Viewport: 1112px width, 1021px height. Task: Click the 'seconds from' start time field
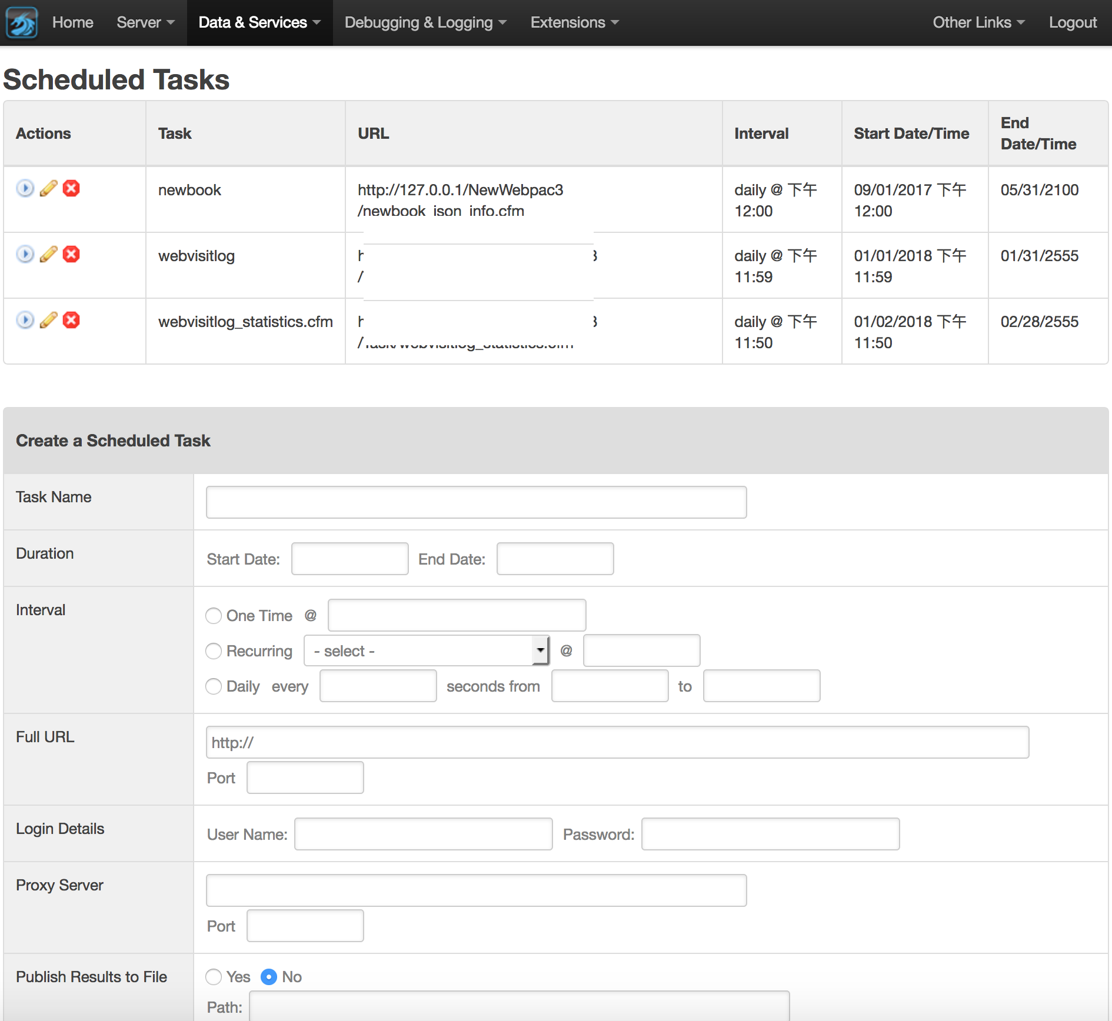[610, 686]
